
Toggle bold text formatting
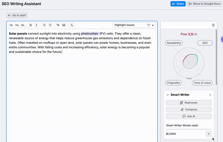[x=31, y=25]
